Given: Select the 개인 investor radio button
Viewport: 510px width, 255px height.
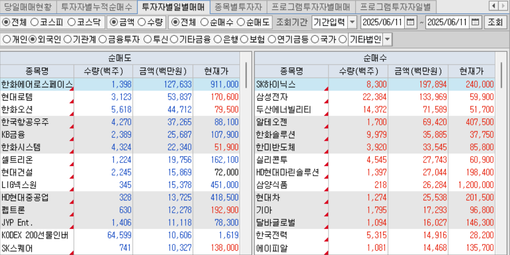Looking at the screenshot, I should [6, 40].
